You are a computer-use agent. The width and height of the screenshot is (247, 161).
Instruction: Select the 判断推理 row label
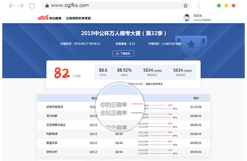[x=52, y=134]
